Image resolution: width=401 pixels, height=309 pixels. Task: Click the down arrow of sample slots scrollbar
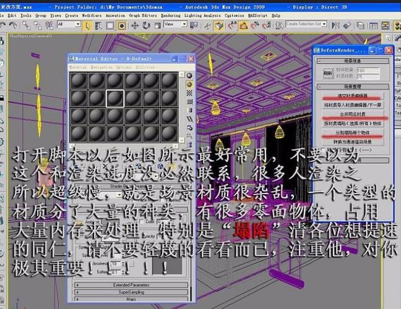pyautogui.click(x=181, y=140)
